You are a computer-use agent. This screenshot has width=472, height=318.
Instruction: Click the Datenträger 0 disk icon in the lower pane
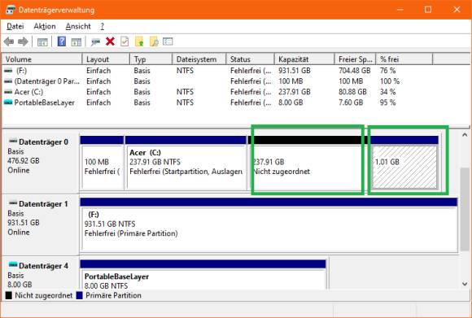13,141
